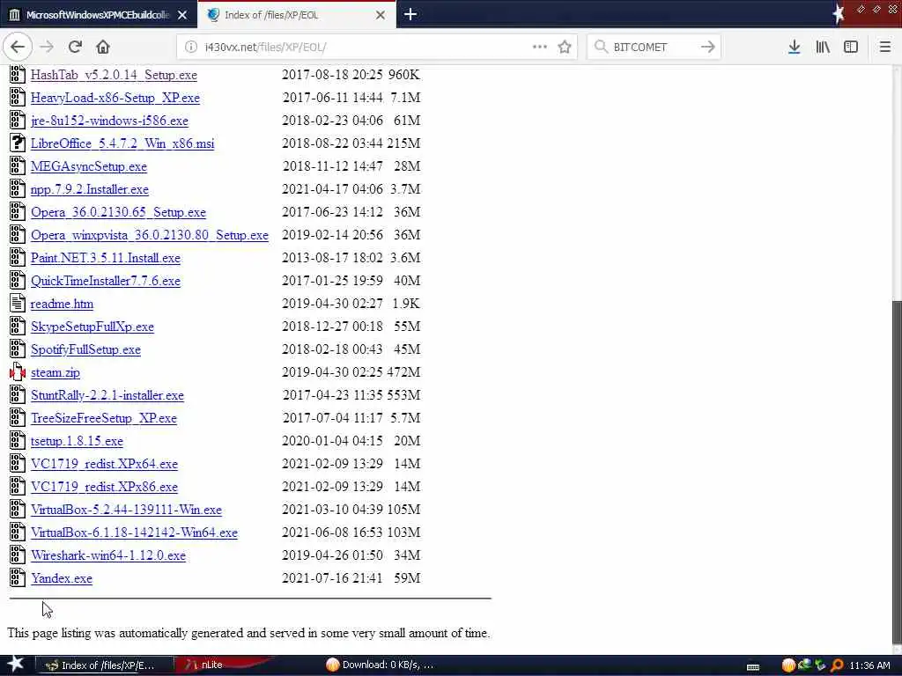Download Opera_36.0.2130.65_Setup.exe
Image resolution: width=902 pixels, height=676 pixels.
118,212
